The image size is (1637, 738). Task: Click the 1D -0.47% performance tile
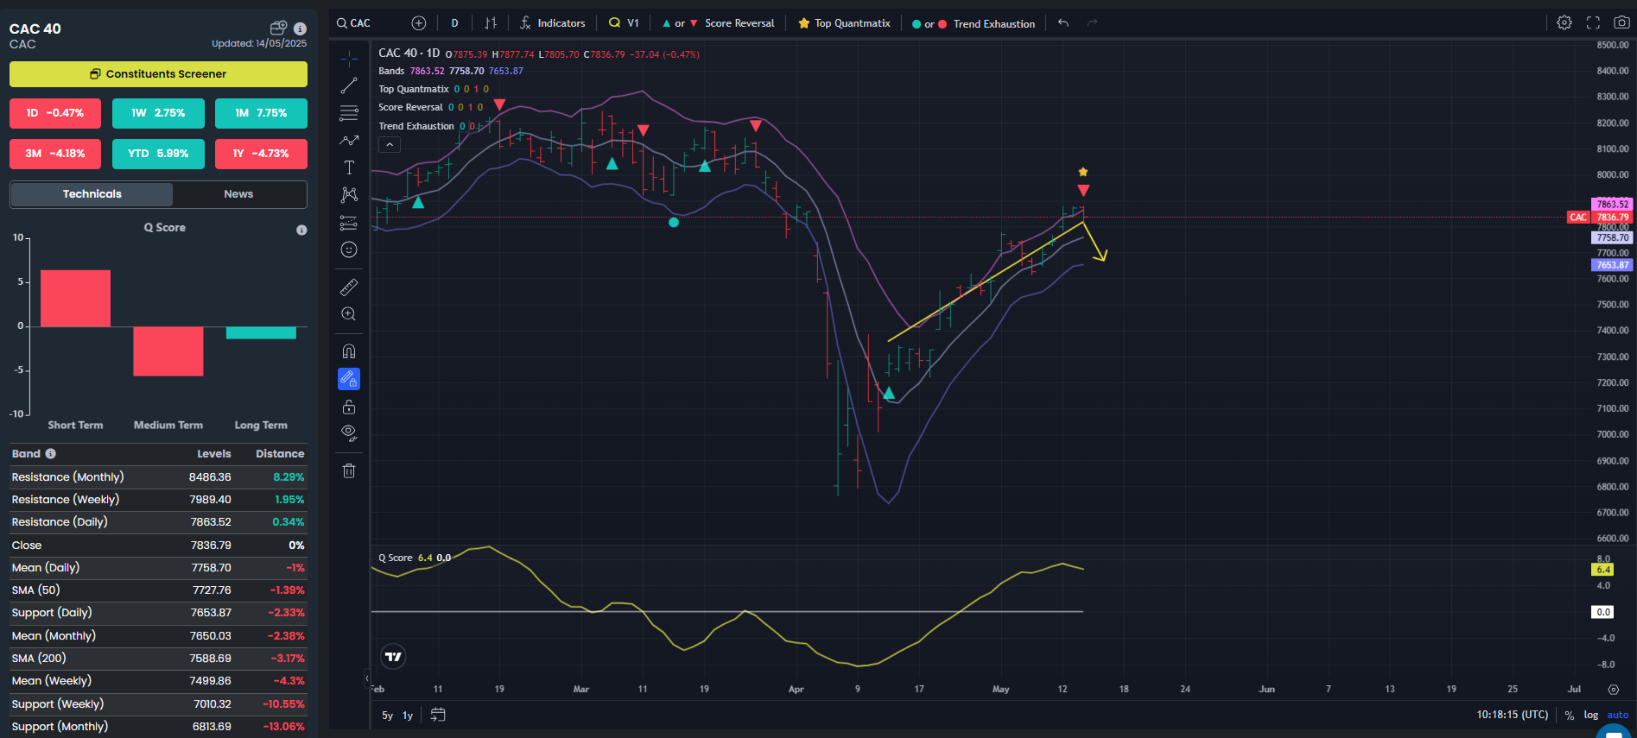55,113
